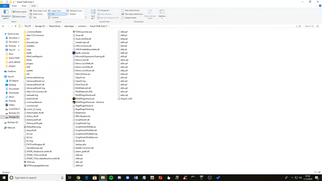Click SteamLibrary in the address bar
Screen dimensions: 322x181
tap(55, 26)
